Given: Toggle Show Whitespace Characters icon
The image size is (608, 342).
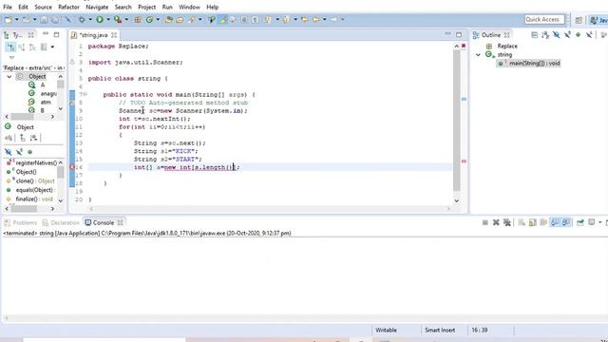Looking at the screenshot, I should click(x=255, y=19).
